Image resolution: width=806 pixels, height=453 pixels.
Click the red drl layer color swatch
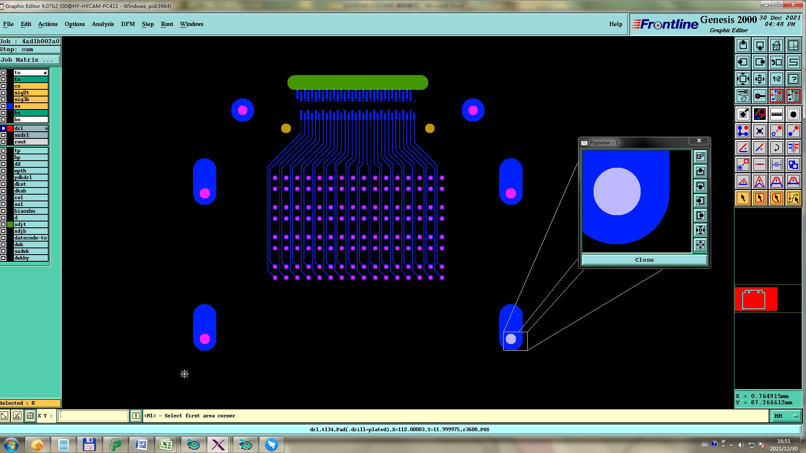pyautogui.click(x=10, y=128)
